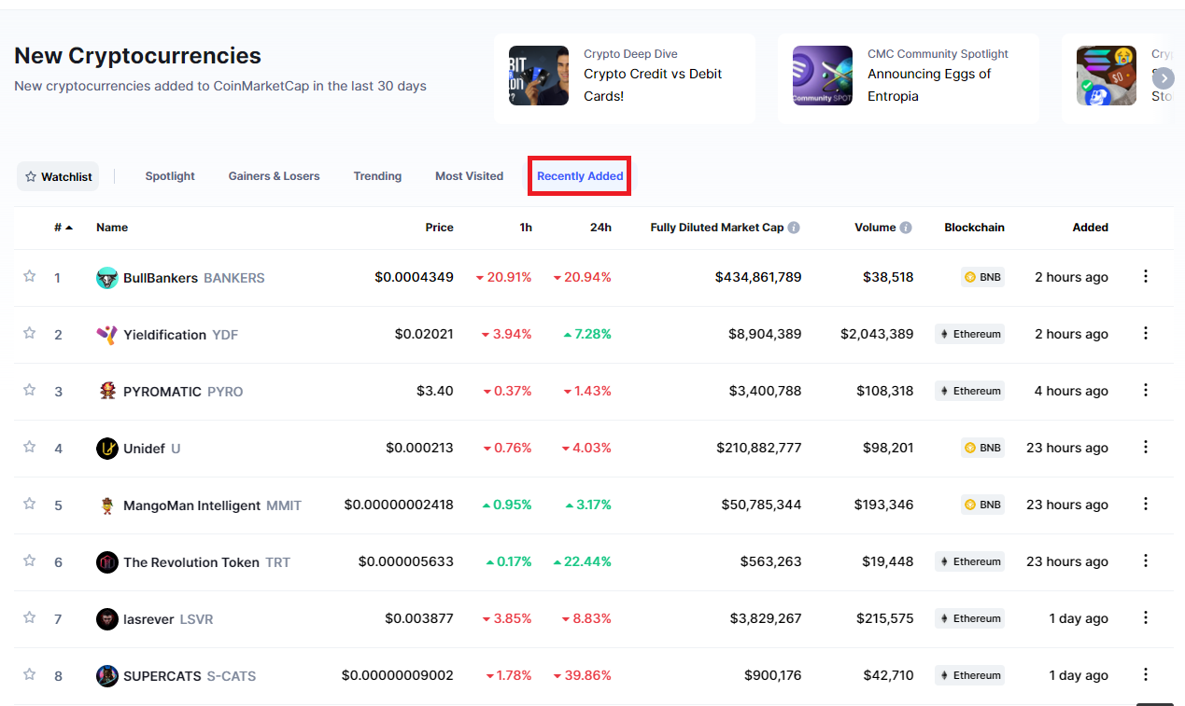Screen dimensions: 1185x706
Task: Sort table by 1h change column
Action: point(526,228)
